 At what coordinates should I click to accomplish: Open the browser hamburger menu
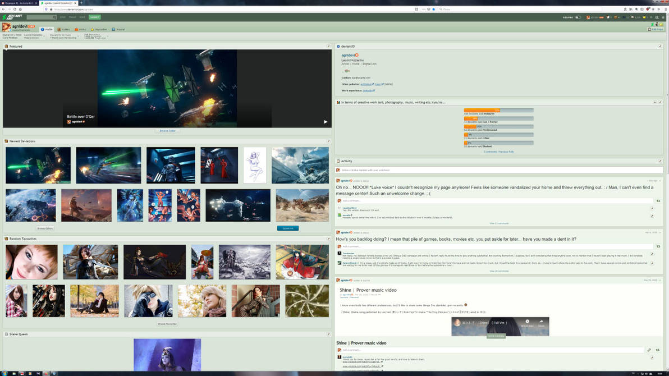point(665,9)
